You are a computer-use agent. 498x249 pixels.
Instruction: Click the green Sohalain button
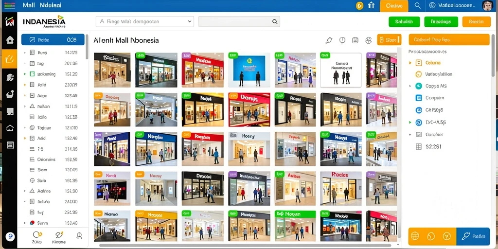point(404,21)
